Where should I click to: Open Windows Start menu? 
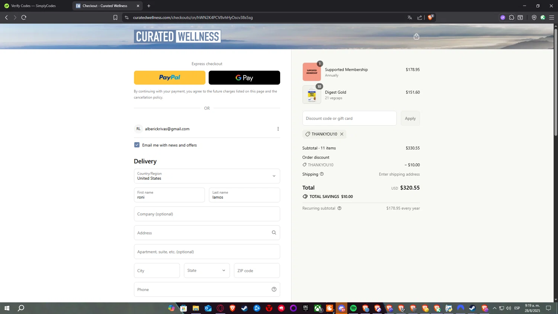click(x=7, y=308)
